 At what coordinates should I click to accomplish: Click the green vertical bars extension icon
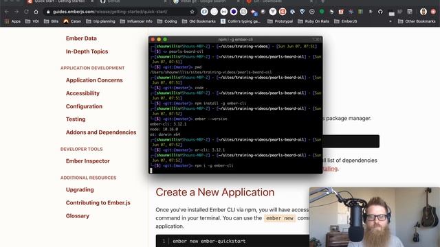click(360, 12)
